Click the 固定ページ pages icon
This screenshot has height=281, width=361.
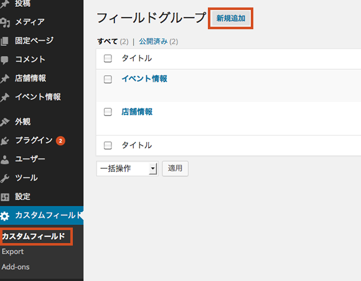coord(4,41)
